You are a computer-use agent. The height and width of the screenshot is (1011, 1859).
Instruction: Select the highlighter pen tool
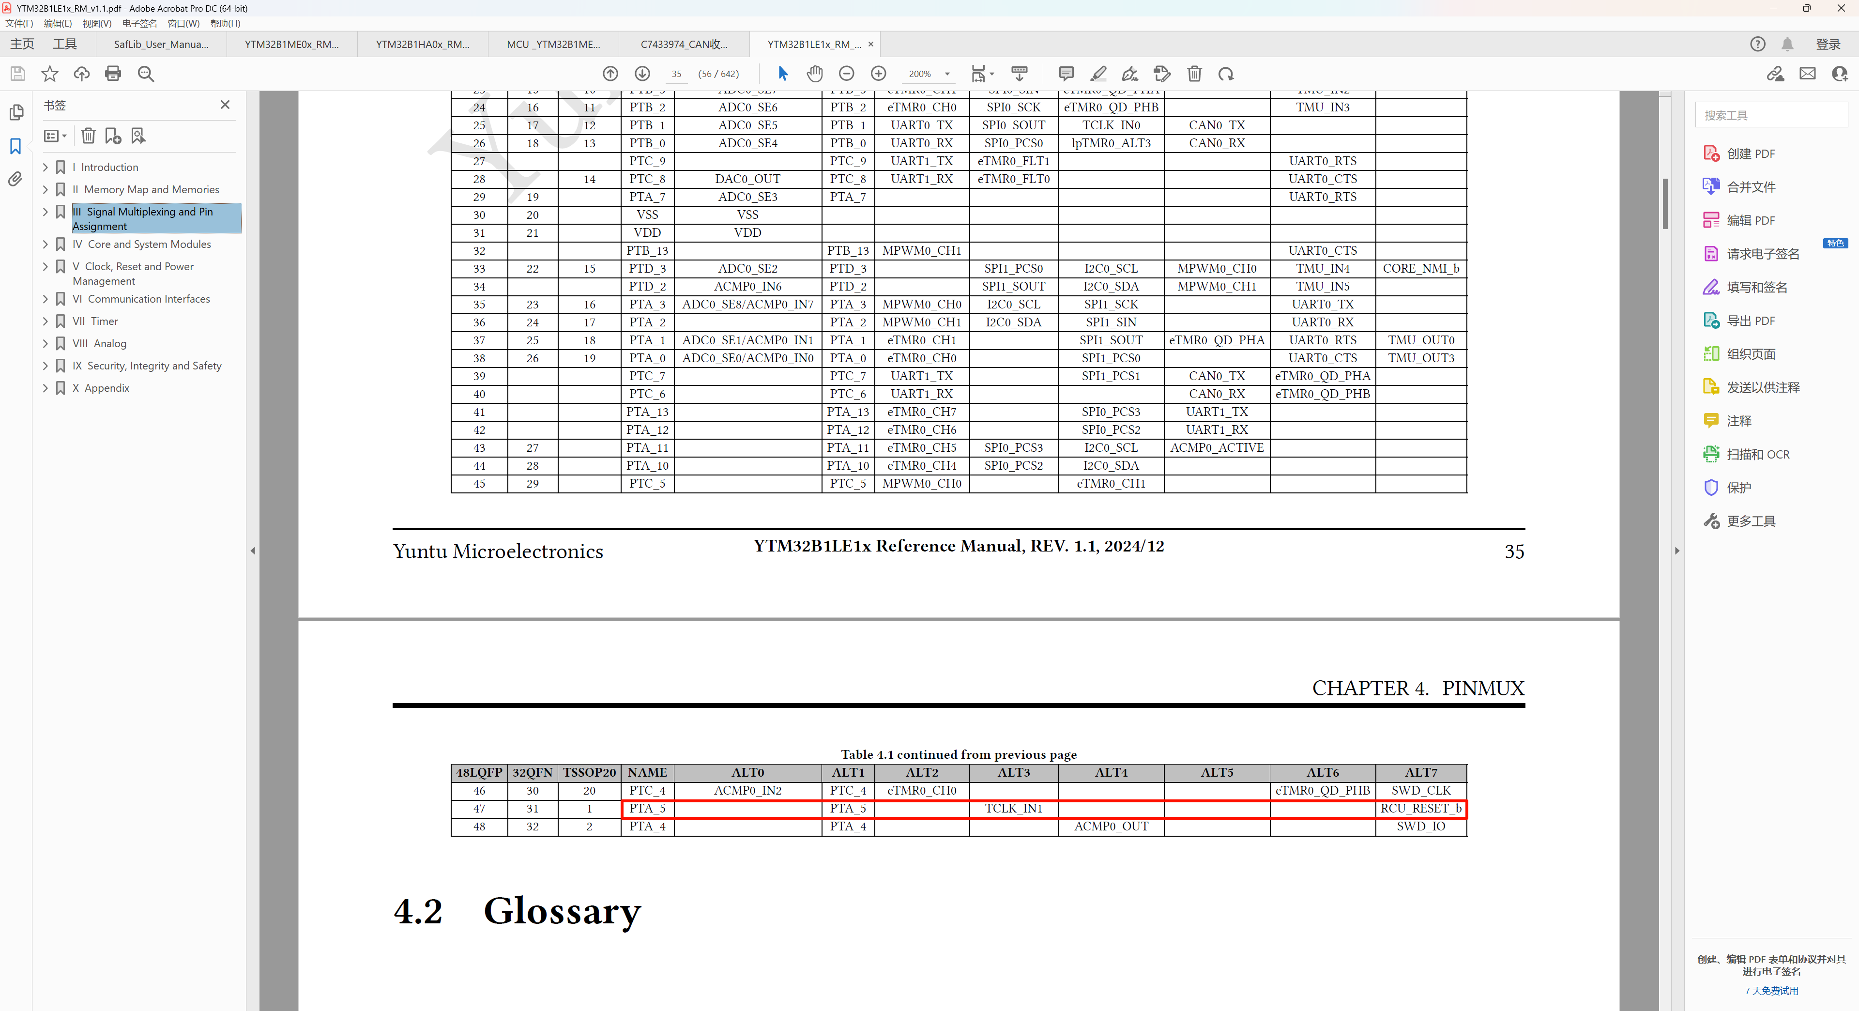tap(1097, 74)
